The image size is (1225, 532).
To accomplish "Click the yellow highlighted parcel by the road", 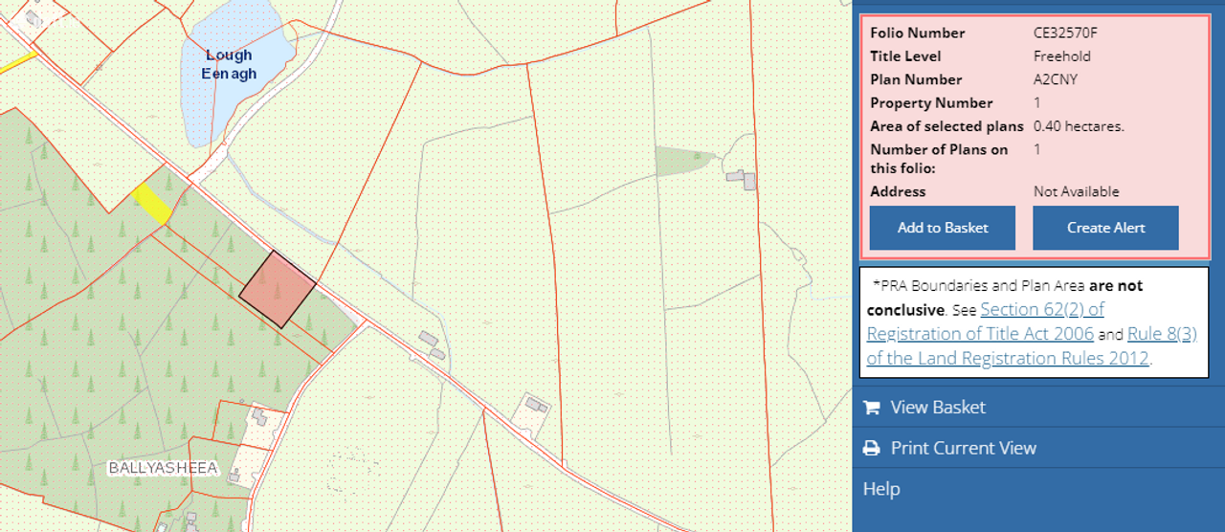I will click(x=151, y=203).
